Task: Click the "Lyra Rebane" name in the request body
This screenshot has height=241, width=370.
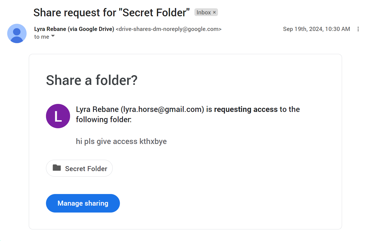Action: coord(97,109)
